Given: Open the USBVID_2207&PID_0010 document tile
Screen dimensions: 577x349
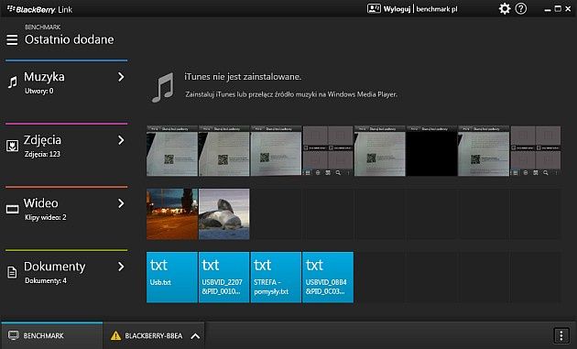Looking at the screenshot, I should (223, 278).
